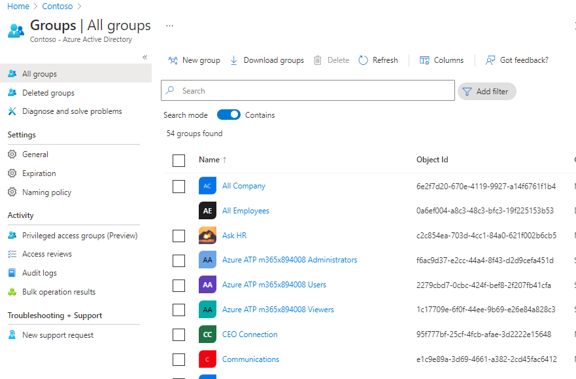Viewport: 576px width, 379px height.
Task: Check the select-all groups checkbox
Action: (179, 160)
